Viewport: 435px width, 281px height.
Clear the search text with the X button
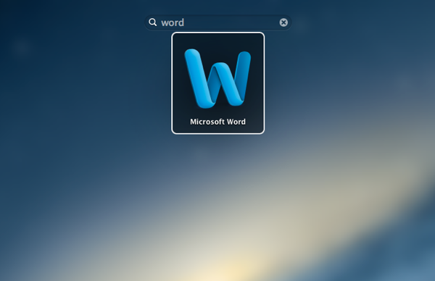(283, 22)
